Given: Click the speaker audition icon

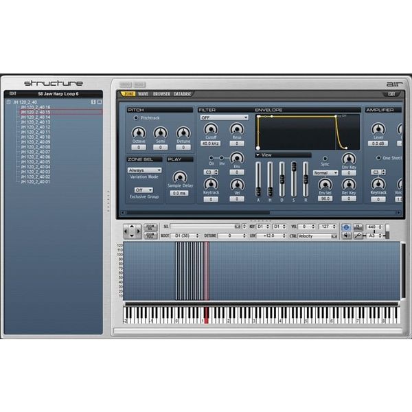Looking at the screenshot, I should [345, 227].
